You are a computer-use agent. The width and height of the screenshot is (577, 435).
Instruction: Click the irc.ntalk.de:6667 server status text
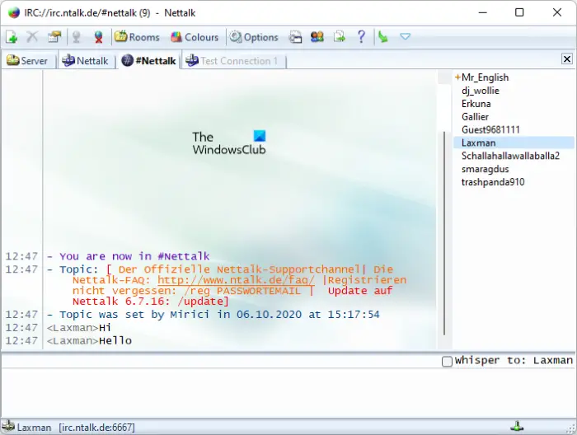click(x=96, y=428)
